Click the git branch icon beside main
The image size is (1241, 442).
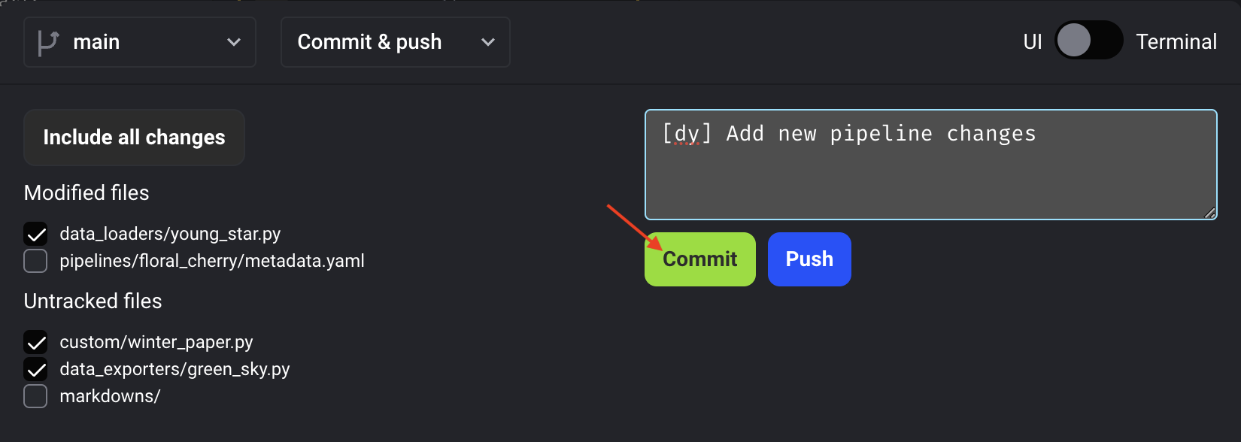point(48,42)
